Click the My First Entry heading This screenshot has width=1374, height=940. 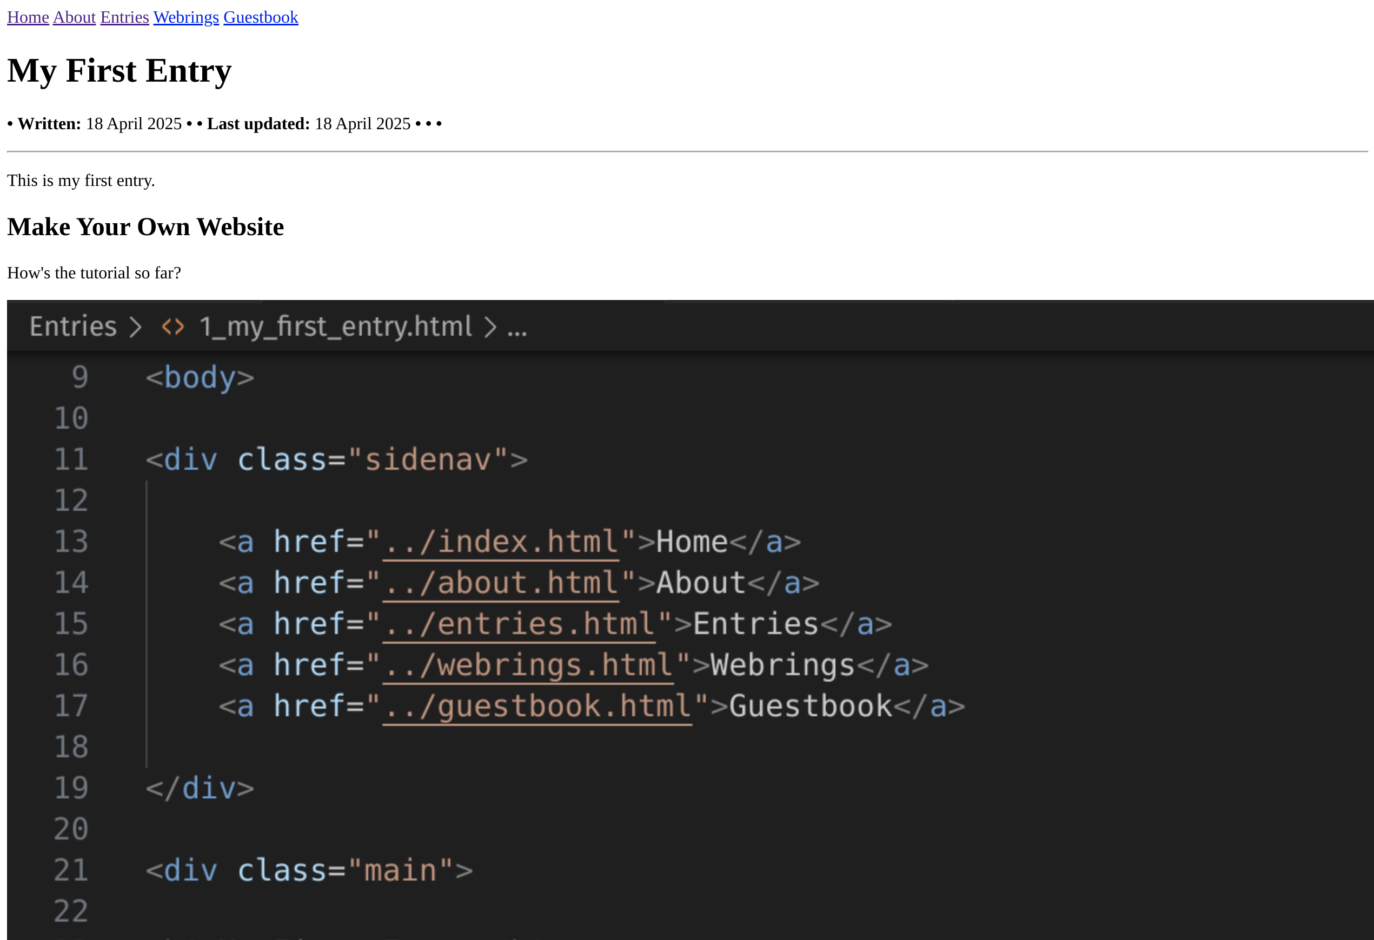[x=120, y=70]
